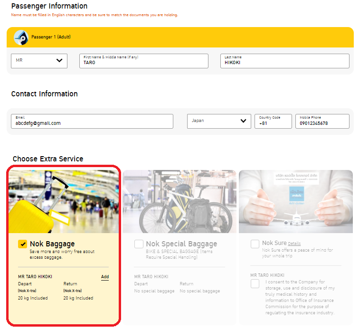Check the insurance consent checkbox

pos(255,284)
